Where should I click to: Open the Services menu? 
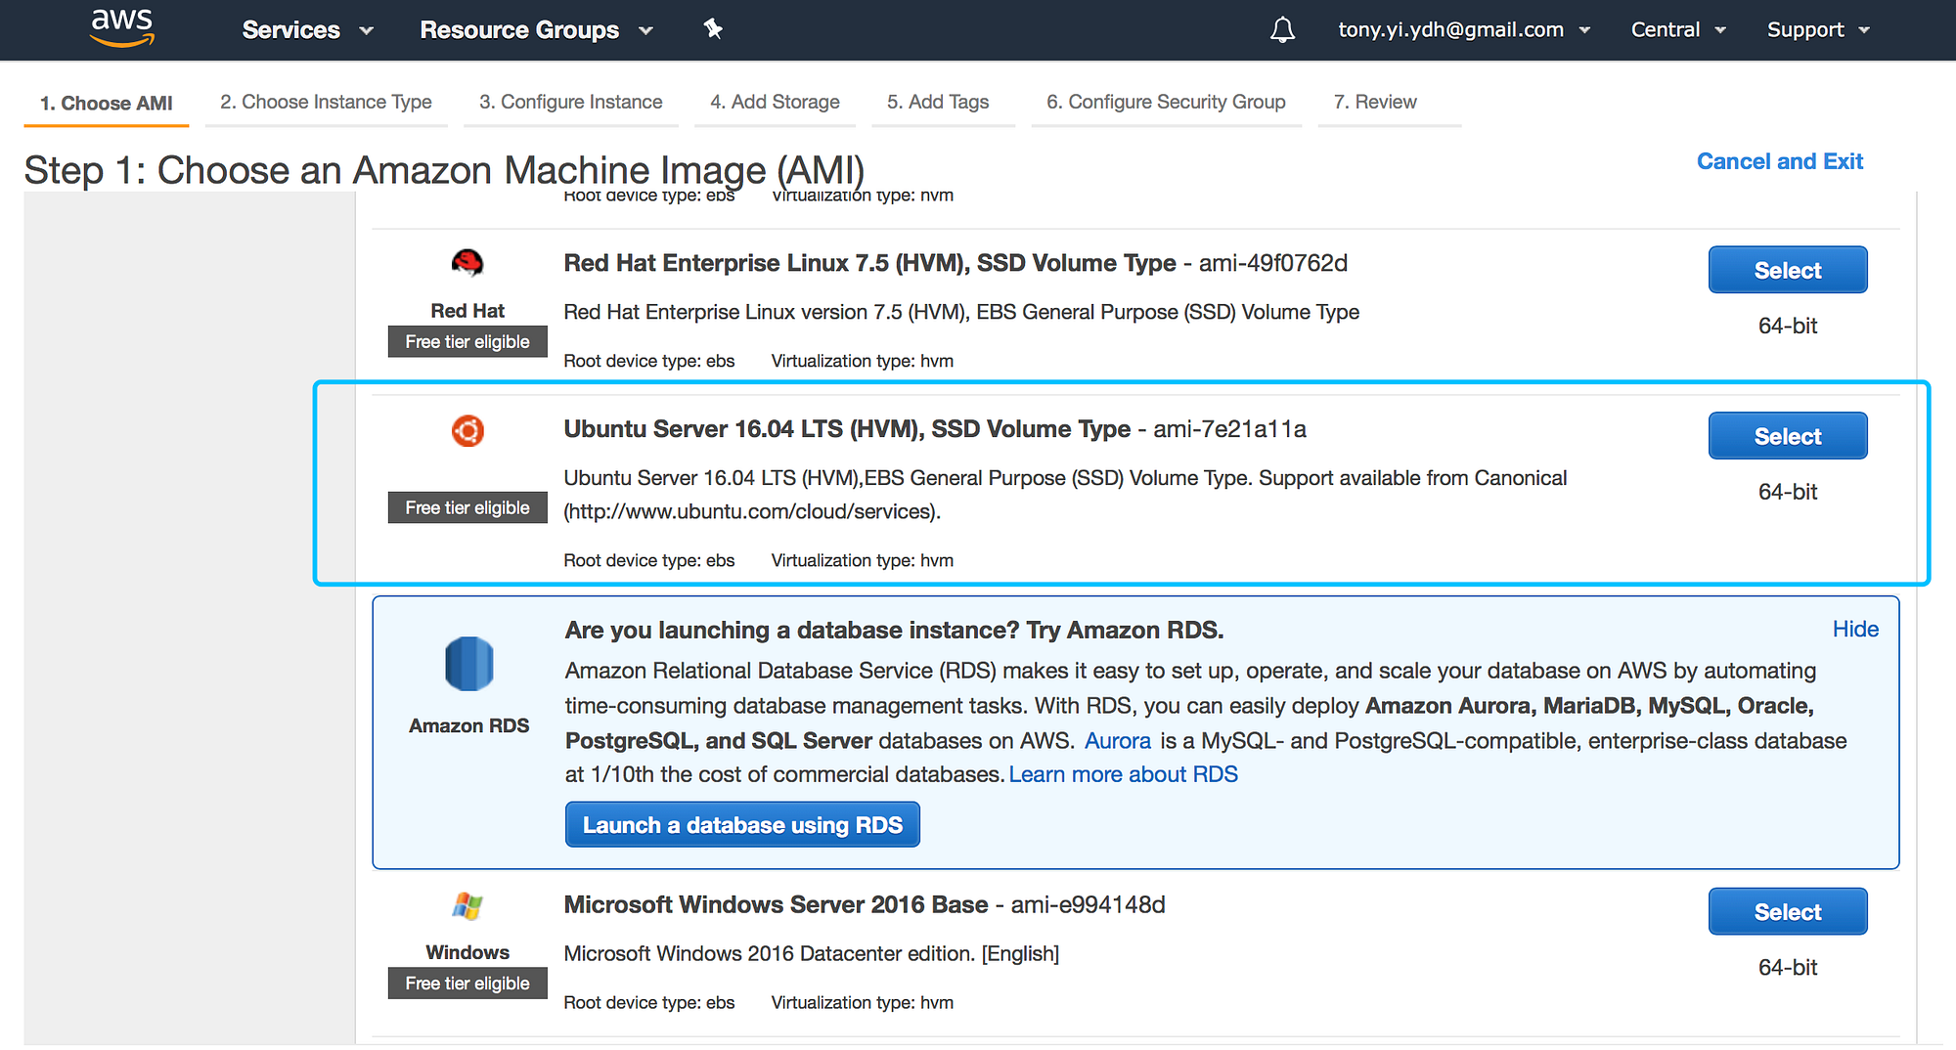pos(307,30)
